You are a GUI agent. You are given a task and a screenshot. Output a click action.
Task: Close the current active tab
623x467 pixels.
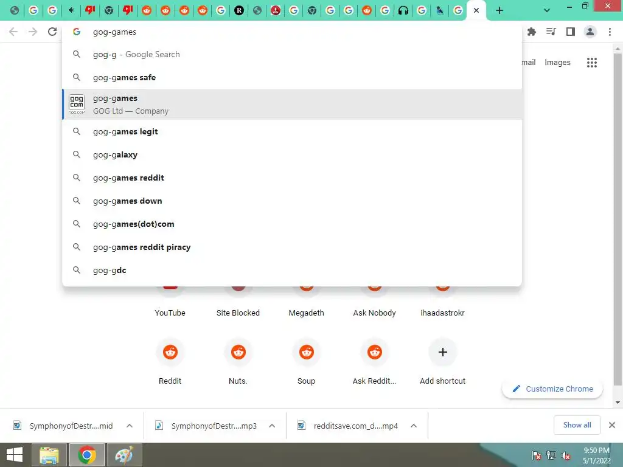coord(476,10)
